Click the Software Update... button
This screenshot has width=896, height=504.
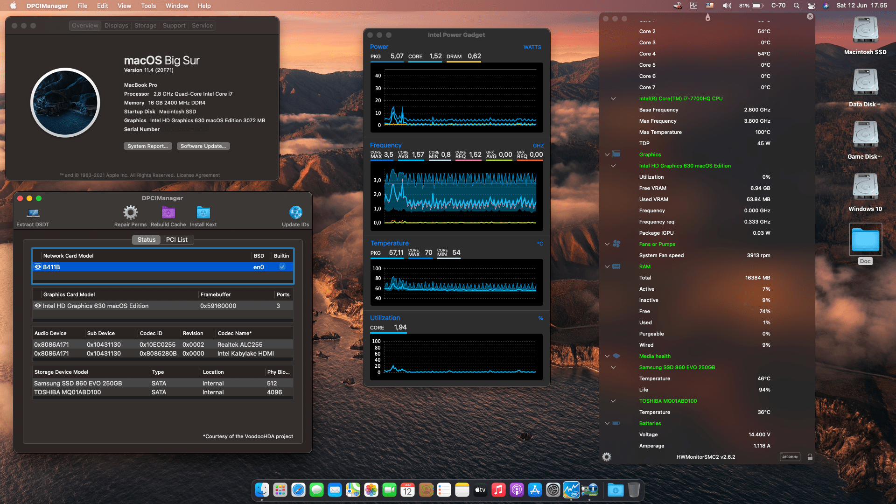(203, 146)
